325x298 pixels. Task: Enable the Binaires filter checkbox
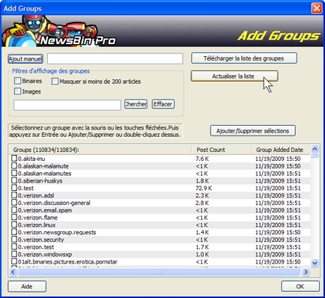click(x=17, y=81)
